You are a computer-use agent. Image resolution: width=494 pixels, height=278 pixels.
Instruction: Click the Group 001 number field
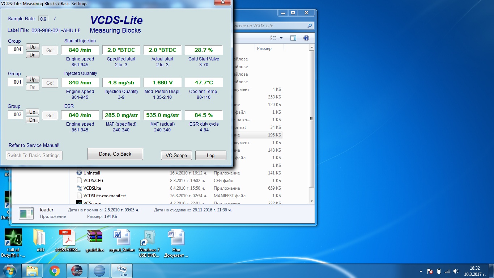pos(16,82)
